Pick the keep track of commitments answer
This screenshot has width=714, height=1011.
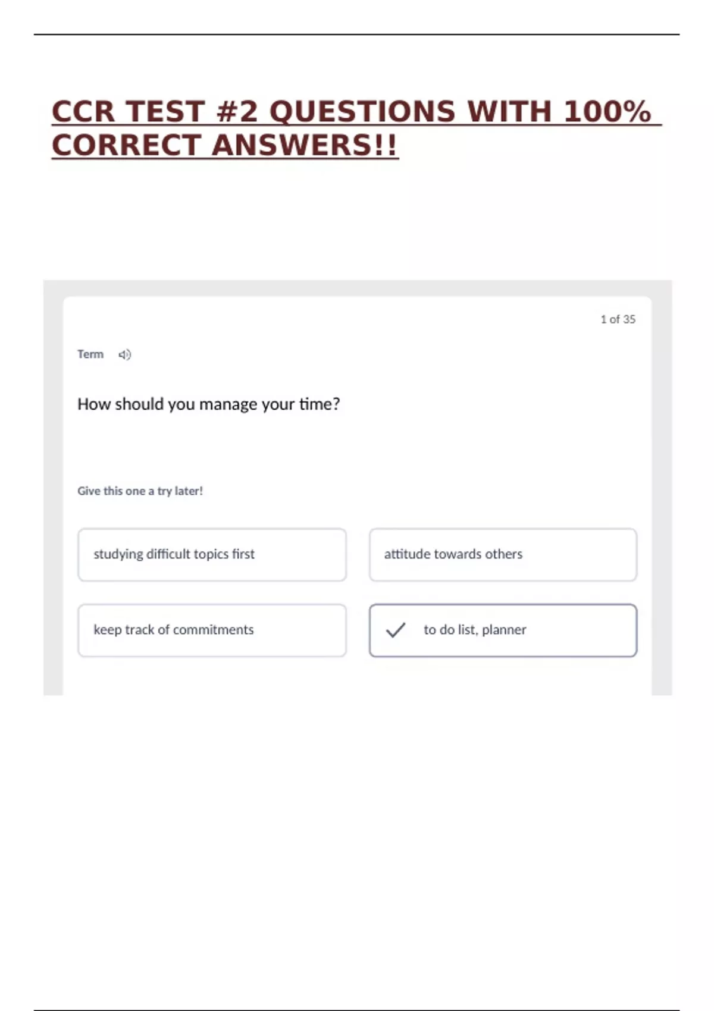212,630
